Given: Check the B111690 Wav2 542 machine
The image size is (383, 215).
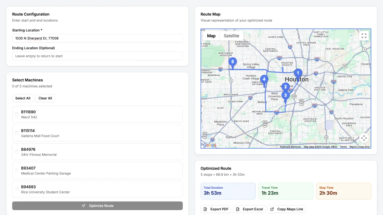Looking at the screenshot, I should [17, 114].
